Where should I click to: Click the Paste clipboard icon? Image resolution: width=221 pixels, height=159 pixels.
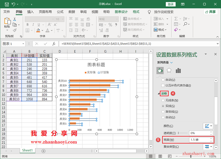pos(7,21)
